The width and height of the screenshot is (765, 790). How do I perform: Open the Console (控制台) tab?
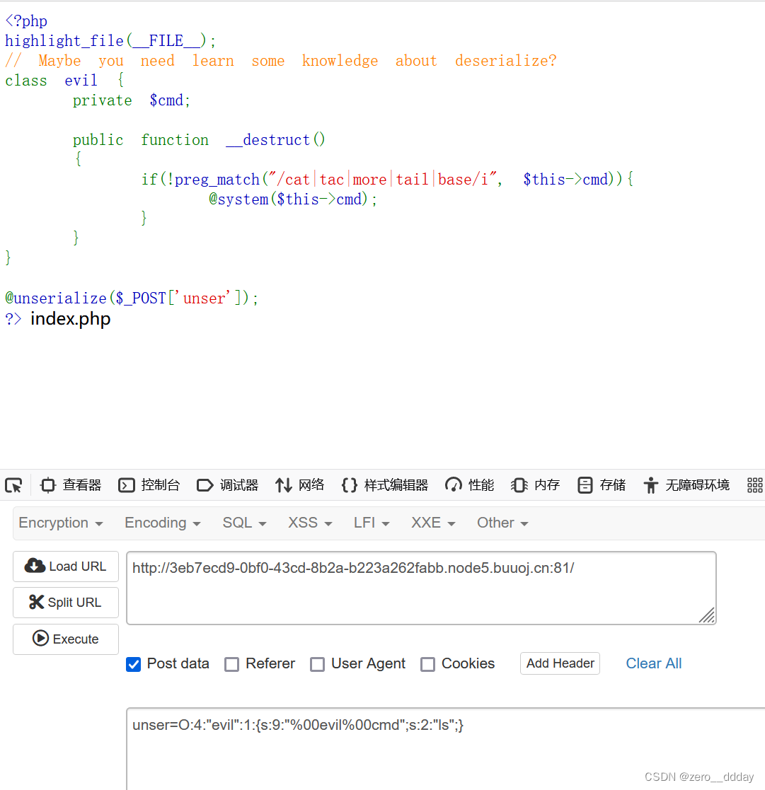pos(149,485)
